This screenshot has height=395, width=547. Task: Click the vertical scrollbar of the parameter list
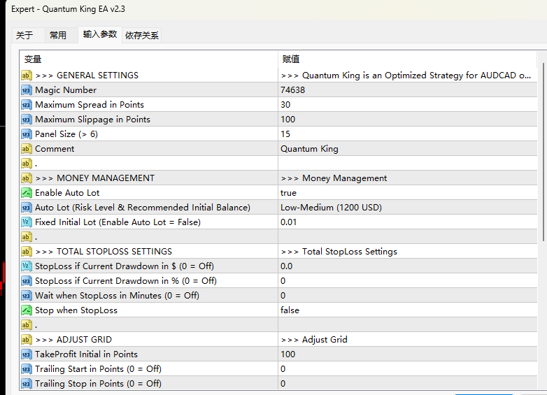(542, 154)
